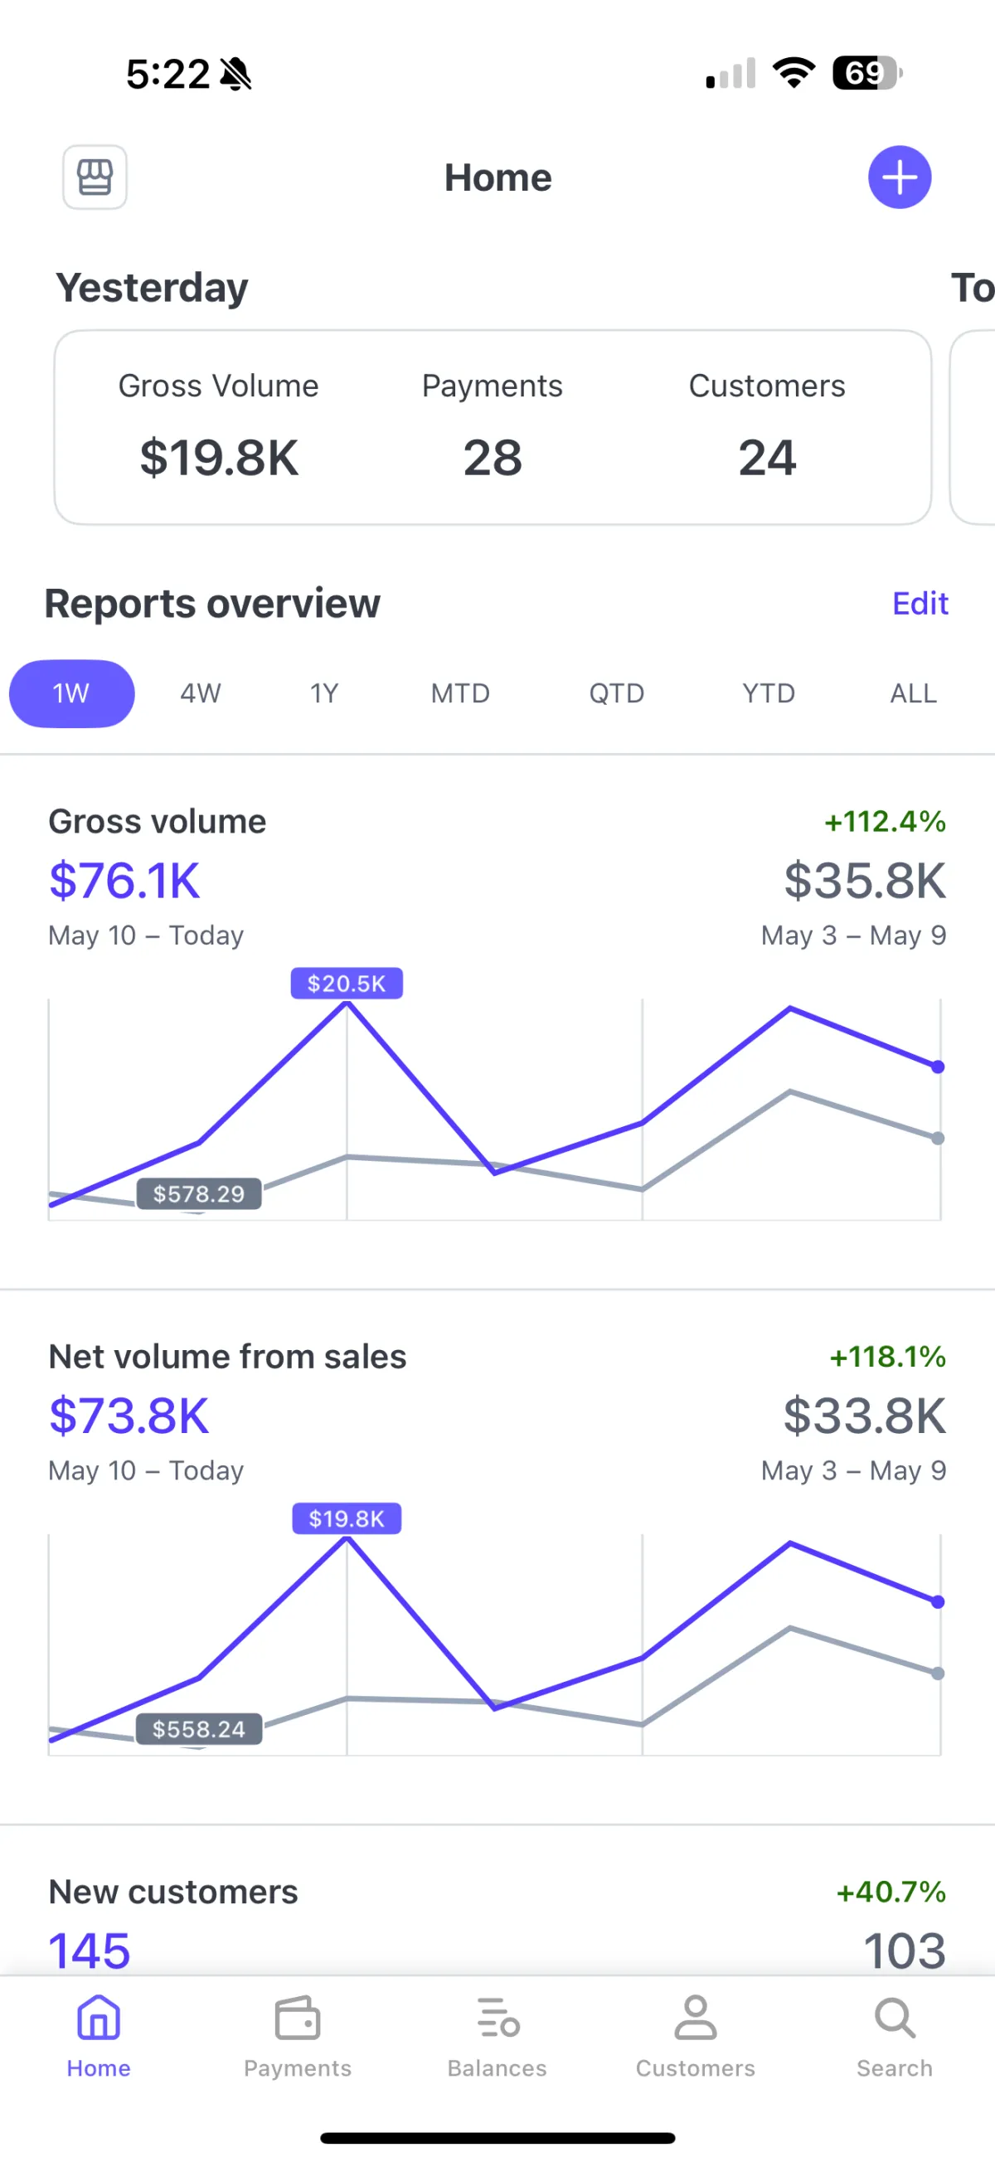Viewport: 995px width, 2162px height.
Task: Open the Balances tab icon
Action: (x=498, y=2018)
